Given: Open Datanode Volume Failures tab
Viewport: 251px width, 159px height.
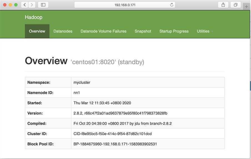Looking at the screenshot, I should (x=103, y=31).
